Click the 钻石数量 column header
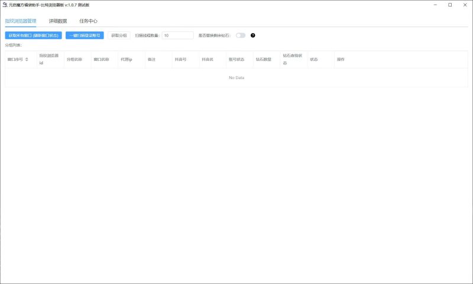 pyautogui.click(x=263, y=60)
